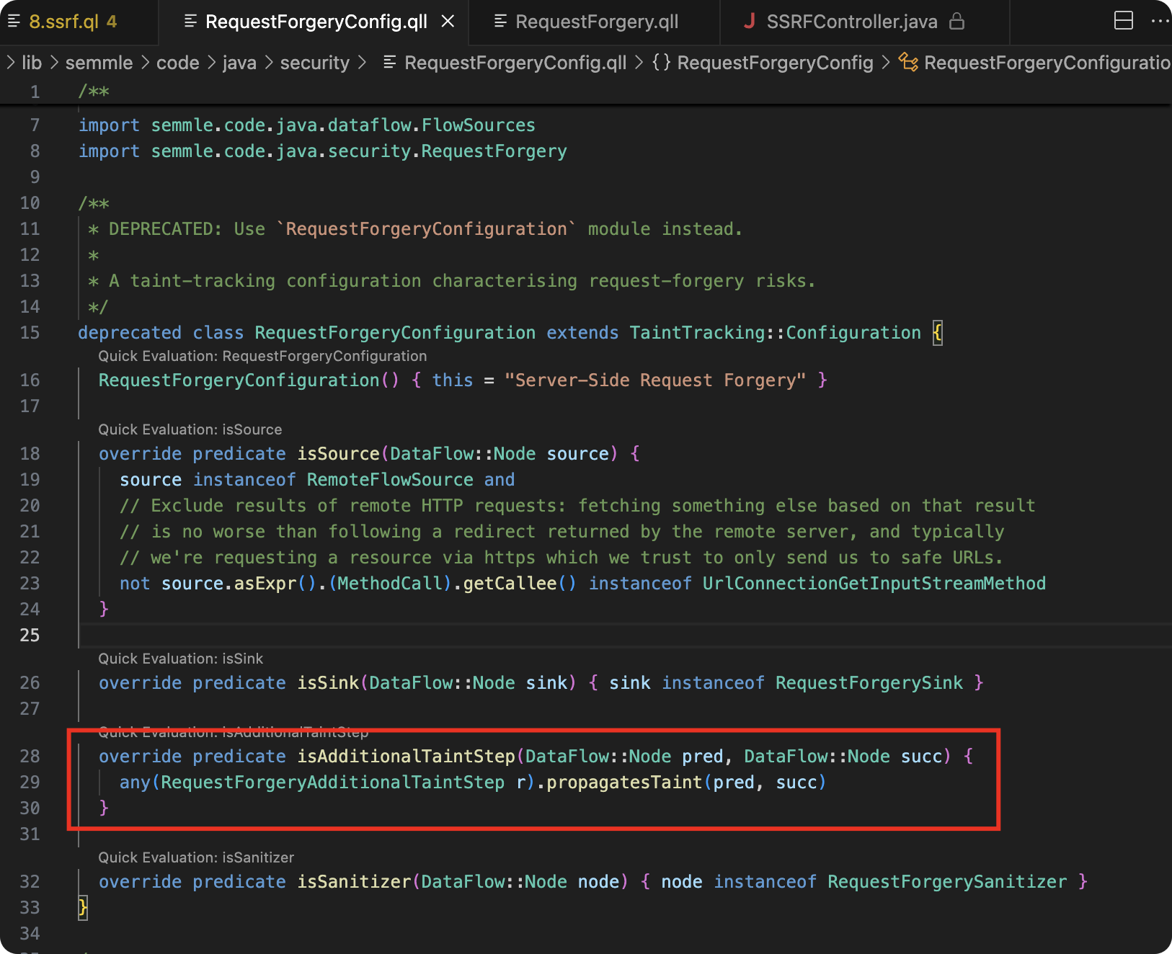Click 'TaintTracking::Configuration' on line 15

(x=776, y=332)
